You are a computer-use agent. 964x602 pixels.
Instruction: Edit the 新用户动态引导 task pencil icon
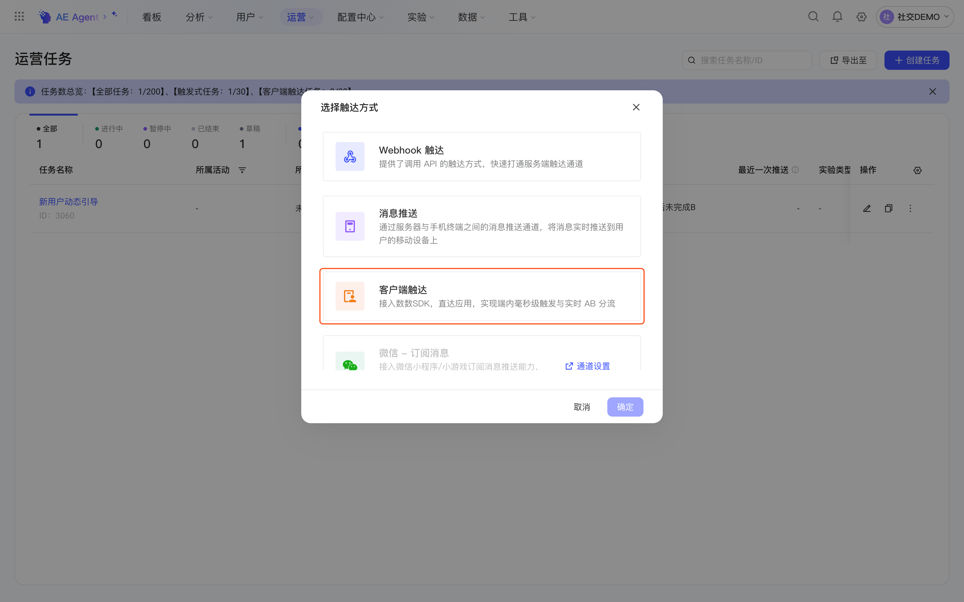(x=867, y=208)
